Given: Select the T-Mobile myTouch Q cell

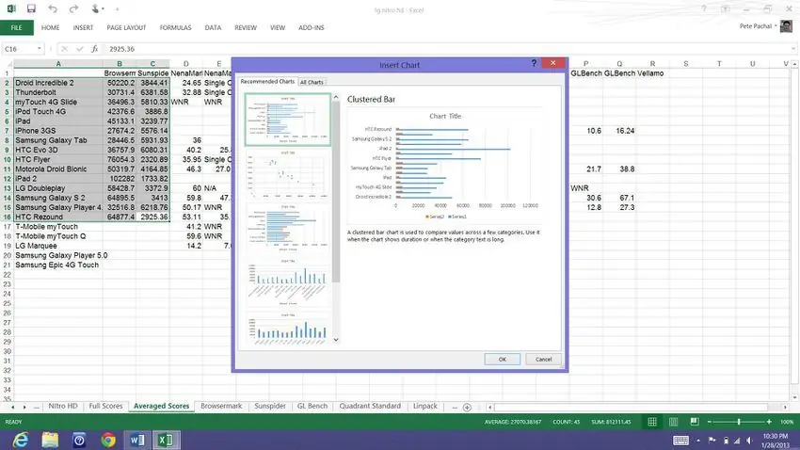Looking at the screenshot, I should 58,236.
